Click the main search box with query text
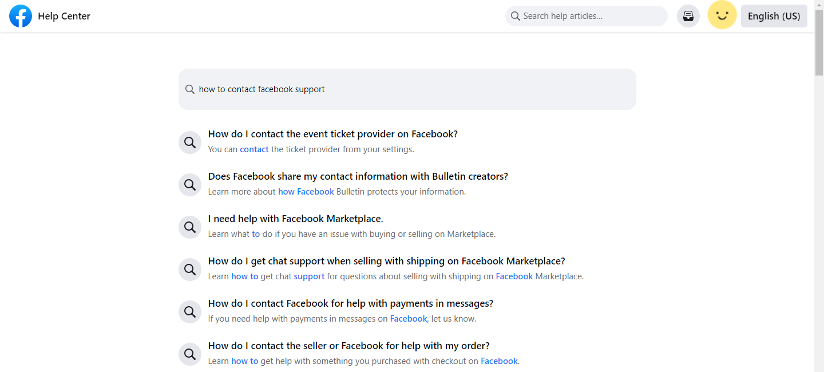 point(407,89)
